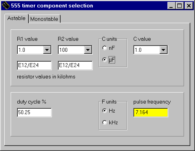195x151 pixels.
Task: Switch to the Monostable tab
Action: (44, 19)
